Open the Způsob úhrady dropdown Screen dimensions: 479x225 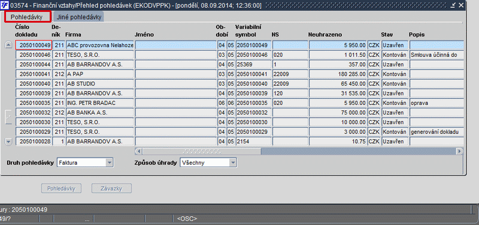(x=233, y=163)
